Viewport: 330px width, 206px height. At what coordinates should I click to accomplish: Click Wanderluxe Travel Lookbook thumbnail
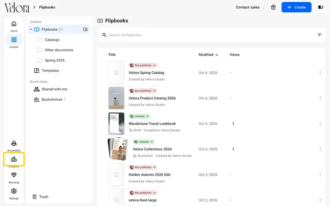coord(116,124)
